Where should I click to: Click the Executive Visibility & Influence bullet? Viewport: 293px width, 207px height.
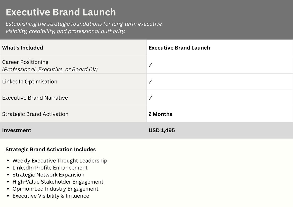pyautogui.click(x=51, y=196)
